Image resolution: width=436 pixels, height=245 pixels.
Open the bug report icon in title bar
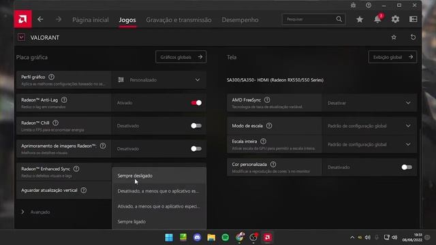point(353,5)
